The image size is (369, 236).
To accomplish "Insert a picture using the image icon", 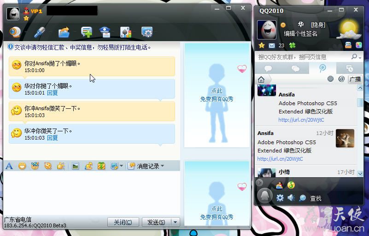I will pyautogui.click(x=75, y=166).
